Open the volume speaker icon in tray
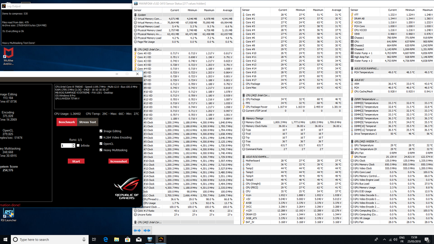434x244 pixels. (395, 240)
